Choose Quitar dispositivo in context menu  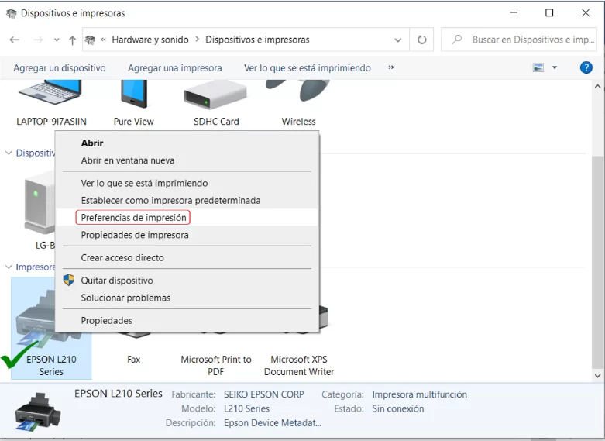(x=117, y=281)
